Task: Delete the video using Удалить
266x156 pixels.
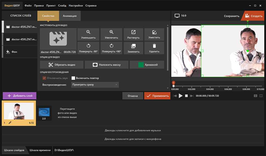Action: click(x=154, y=48)
